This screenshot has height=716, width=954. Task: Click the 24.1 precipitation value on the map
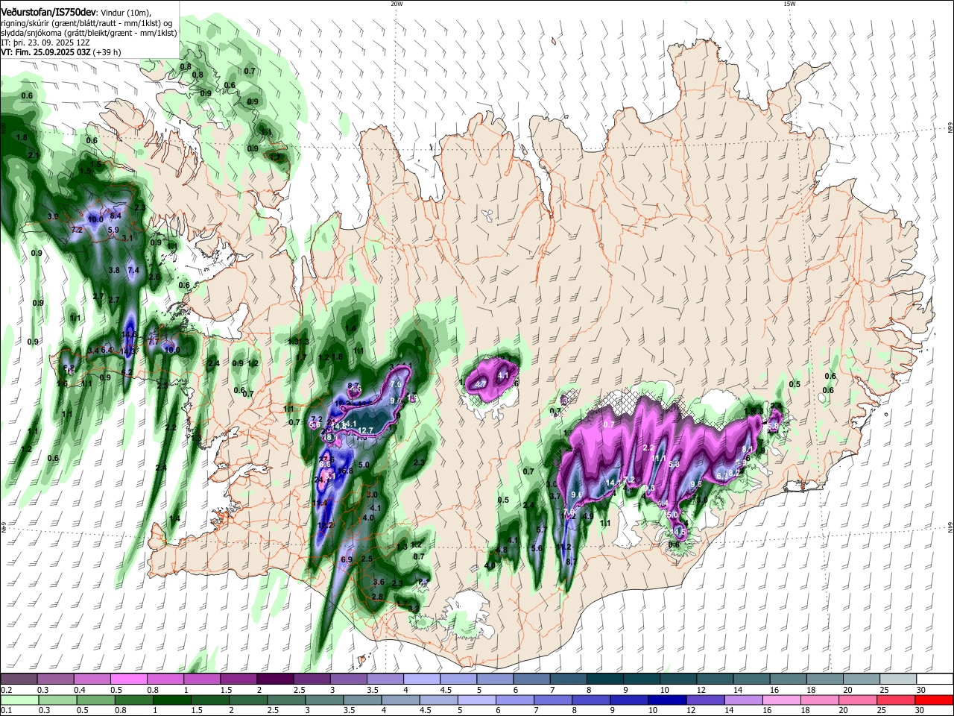pyautogui.click(x=322, y=480)
